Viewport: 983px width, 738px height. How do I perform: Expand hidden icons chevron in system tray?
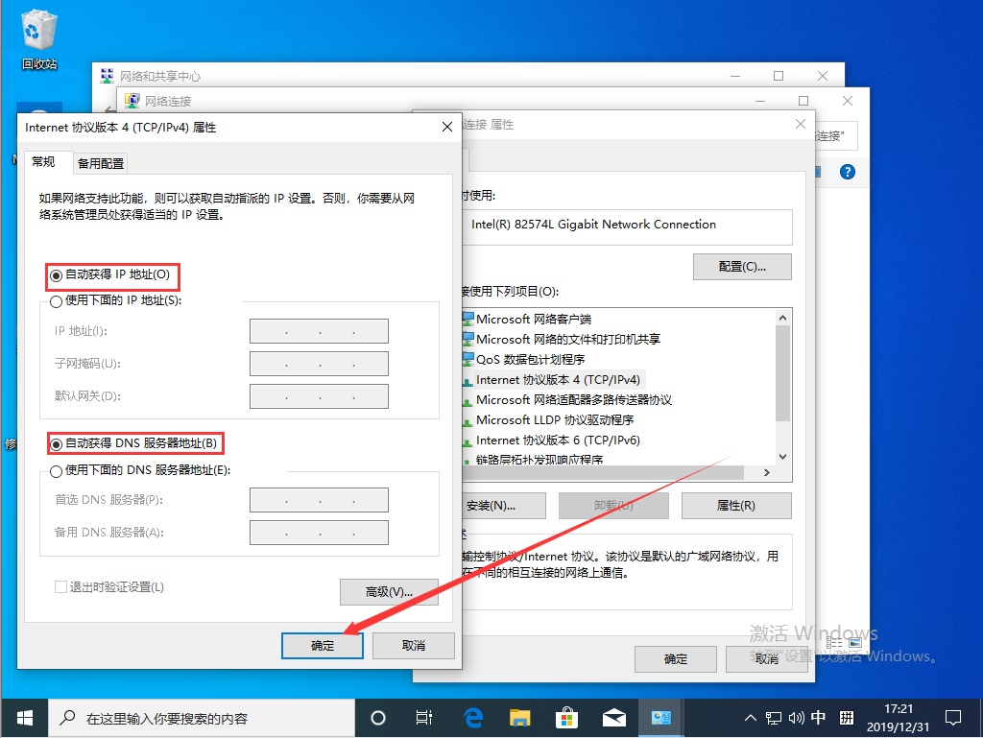750,717
